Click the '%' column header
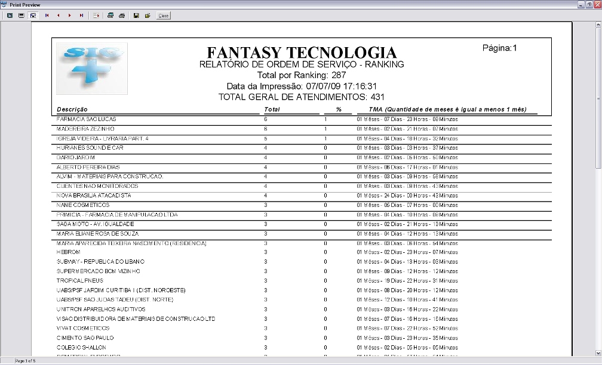Viewport: 602px width, 365px height. pos(339,109)
